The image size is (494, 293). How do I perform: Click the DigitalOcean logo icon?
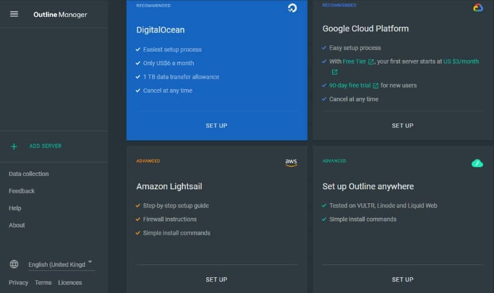pyautogui.click(x=292, y=8)
